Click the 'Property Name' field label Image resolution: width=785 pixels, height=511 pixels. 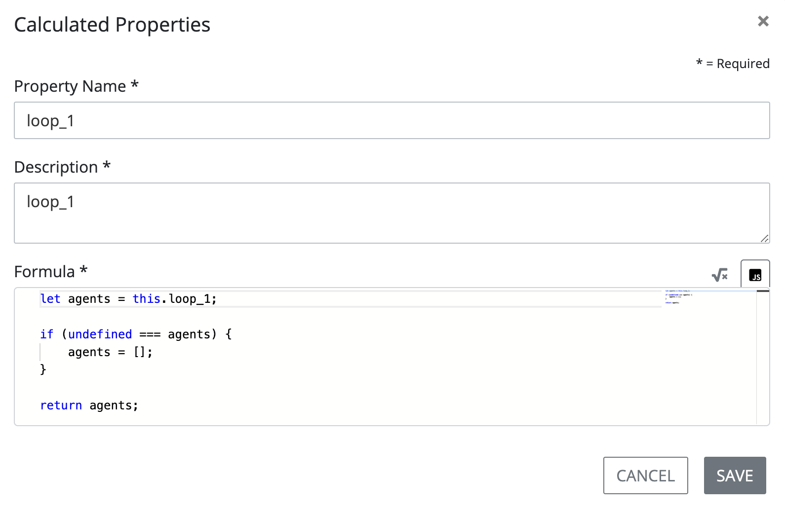[70, 86]
